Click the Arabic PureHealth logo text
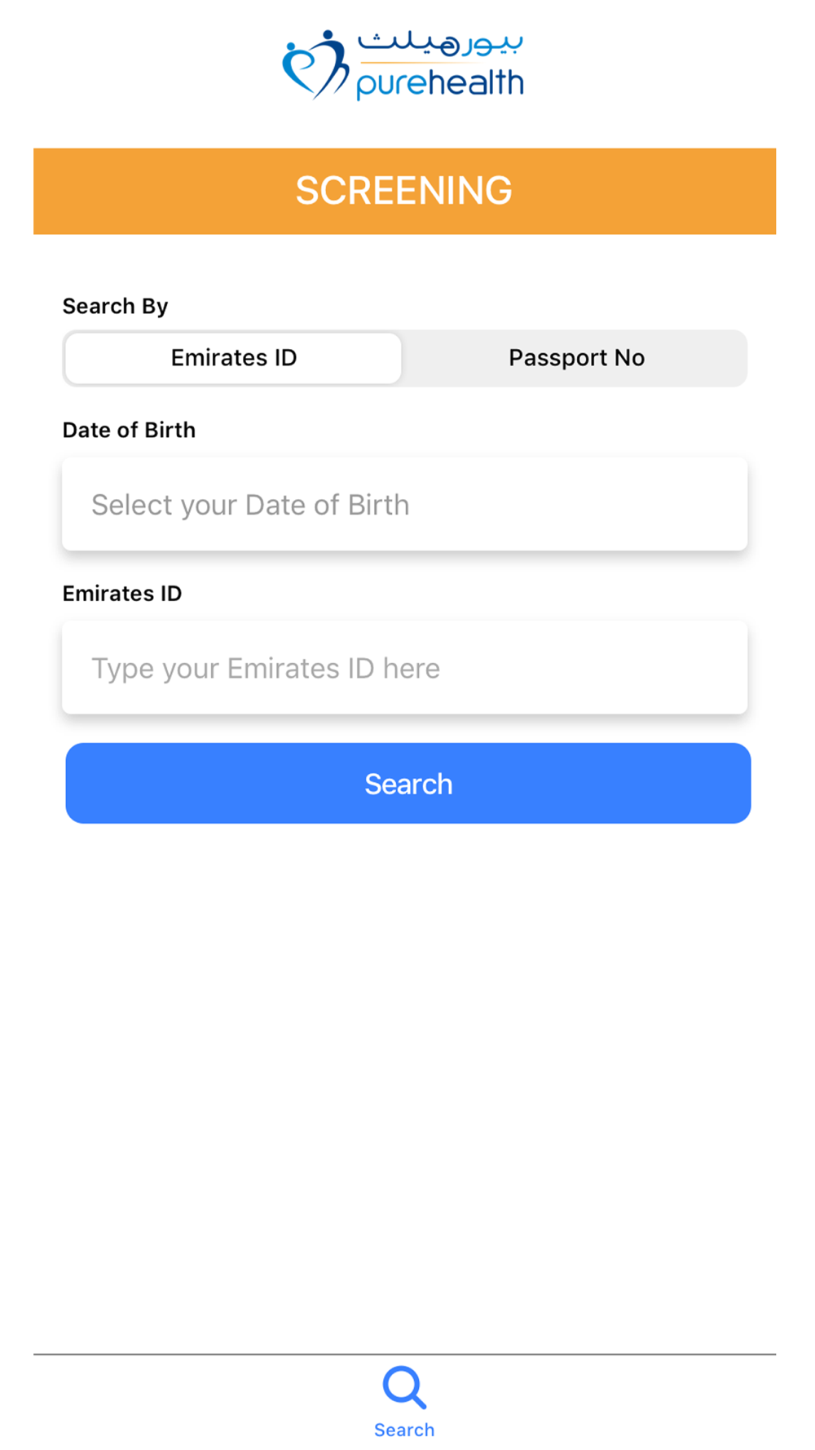 441,43
